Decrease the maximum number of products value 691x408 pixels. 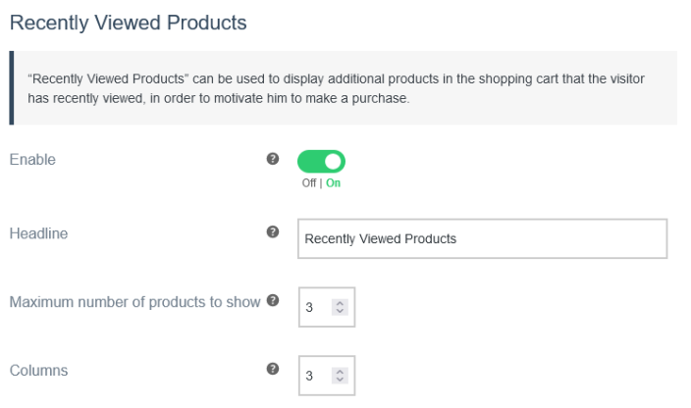[x=341, y=311]
